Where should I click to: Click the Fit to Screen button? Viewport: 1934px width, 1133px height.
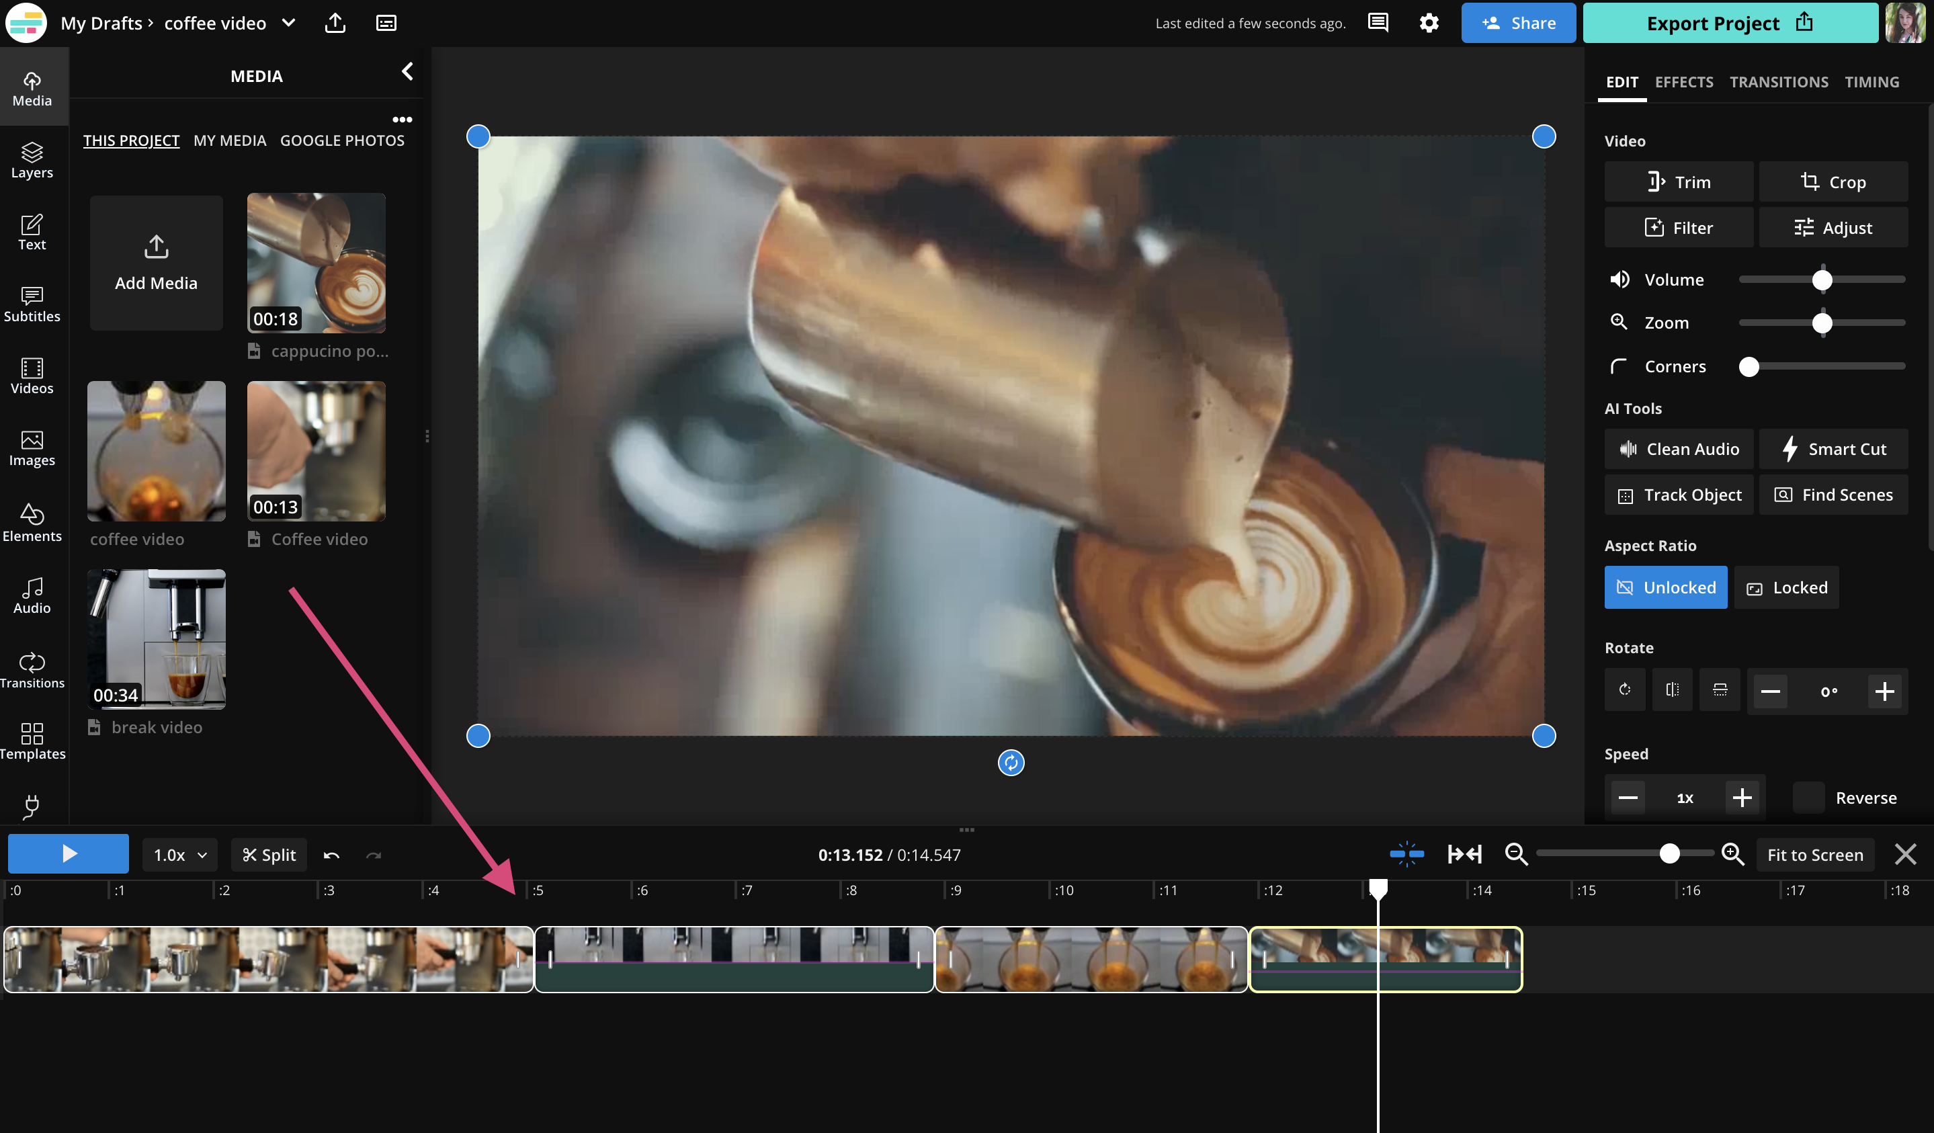click(x=1815, y=853)
